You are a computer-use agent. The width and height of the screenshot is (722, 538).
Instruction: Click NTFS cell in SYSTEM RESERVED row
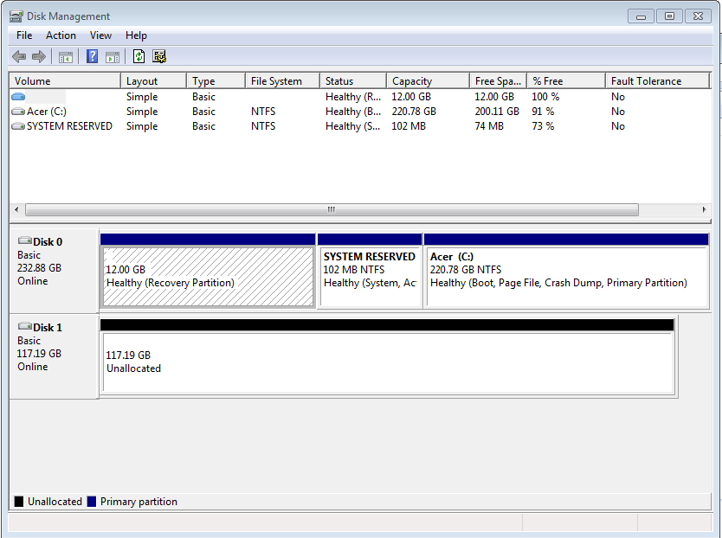[x=263, y=126]
